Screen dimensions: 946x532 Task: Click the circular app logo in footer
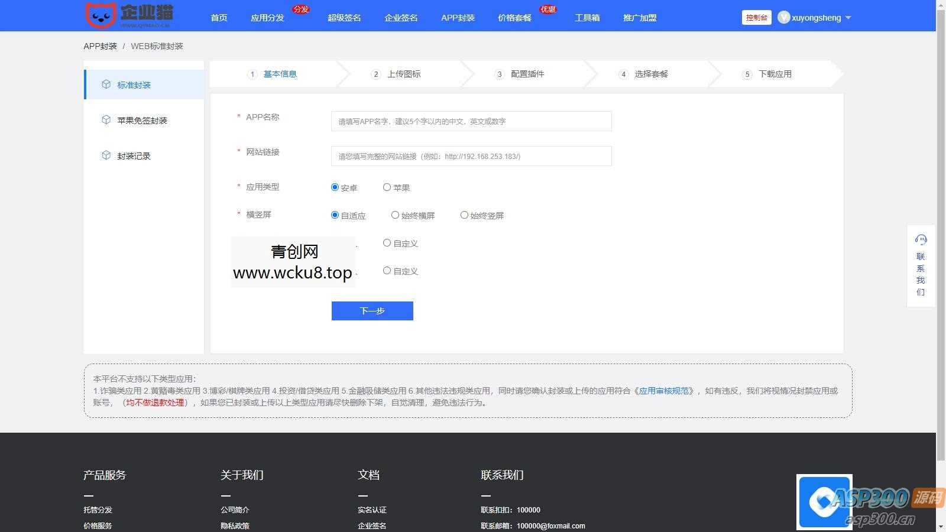(x=824, y=502)
